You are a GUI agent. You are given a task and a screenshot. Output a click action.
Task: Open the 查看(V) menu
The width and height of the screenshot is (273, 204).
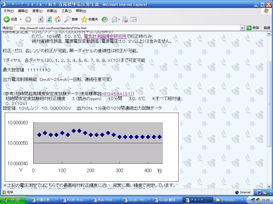coord(37,11)
